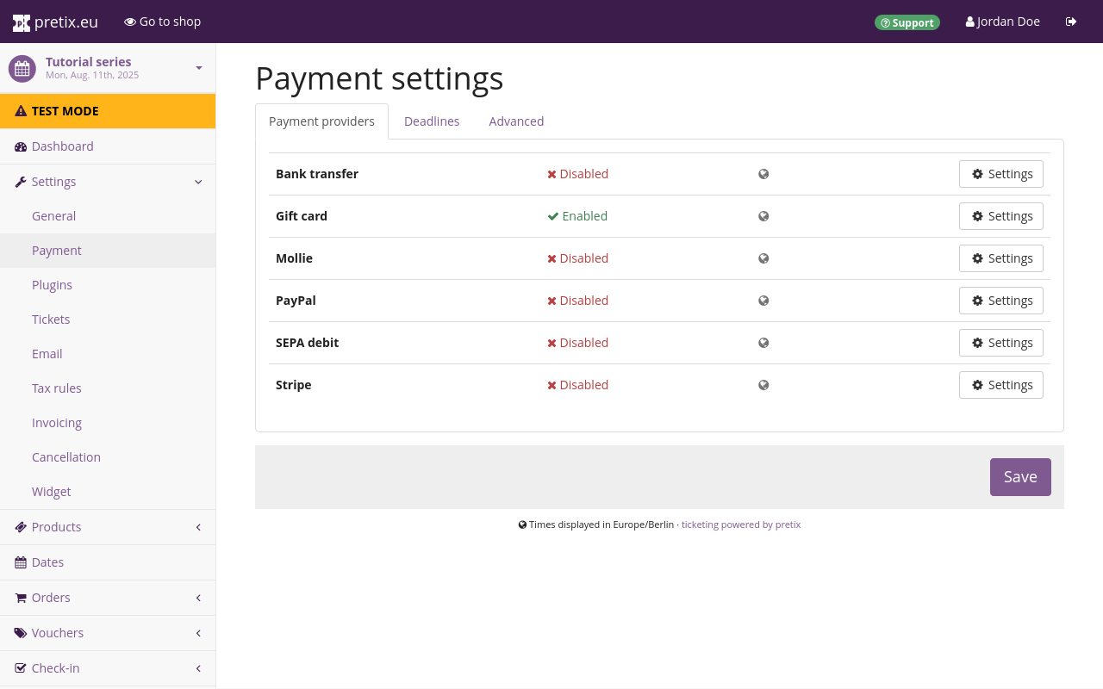Click the Save button

pos(1020,477)
